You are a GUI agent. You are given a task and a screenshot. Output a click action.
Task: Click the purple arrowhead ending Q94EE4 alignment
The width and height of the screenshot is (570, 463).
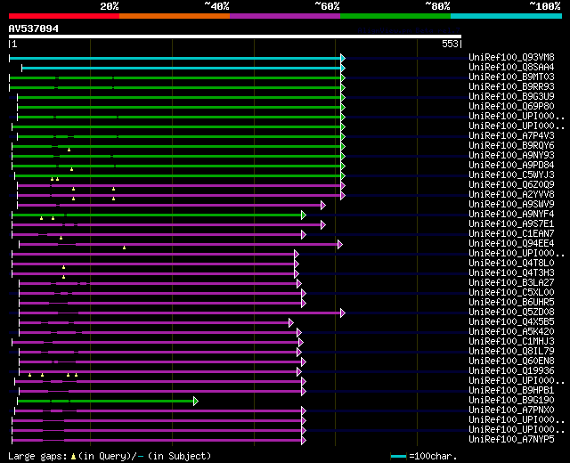click(340, 245)
